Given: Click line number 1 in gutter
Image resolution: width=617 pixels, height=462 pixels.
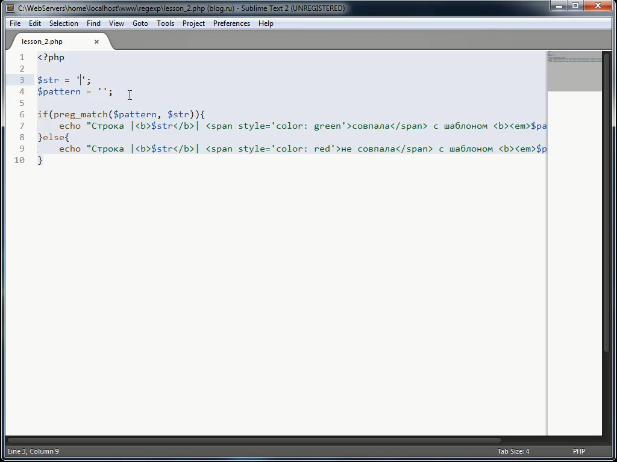Looking at the screenshot, I should (x=22, y=57).
